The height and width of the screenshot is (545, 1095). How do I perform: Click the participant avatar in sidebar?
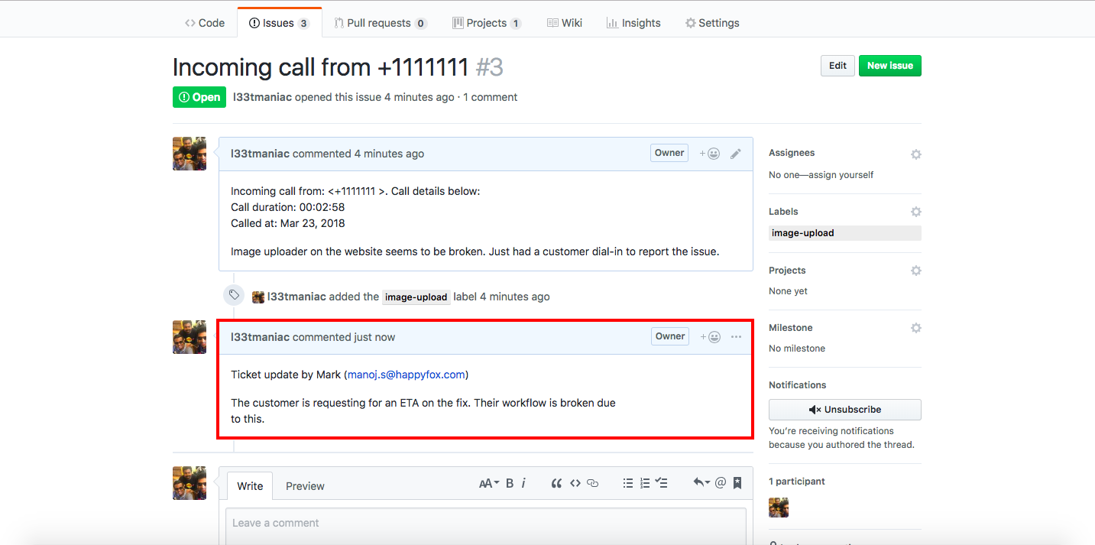[779, 508]
